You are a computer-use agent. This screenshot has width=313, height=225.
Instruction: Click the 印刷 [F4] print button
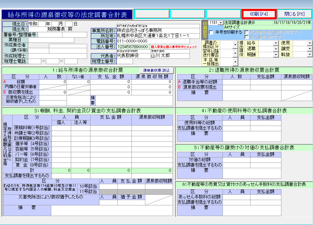pyautogui.click(x=259, y=14)
